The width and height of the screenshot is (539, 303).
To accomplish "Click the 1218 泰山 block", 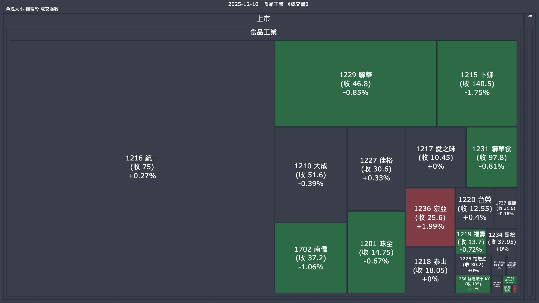I will click(430, 270).
